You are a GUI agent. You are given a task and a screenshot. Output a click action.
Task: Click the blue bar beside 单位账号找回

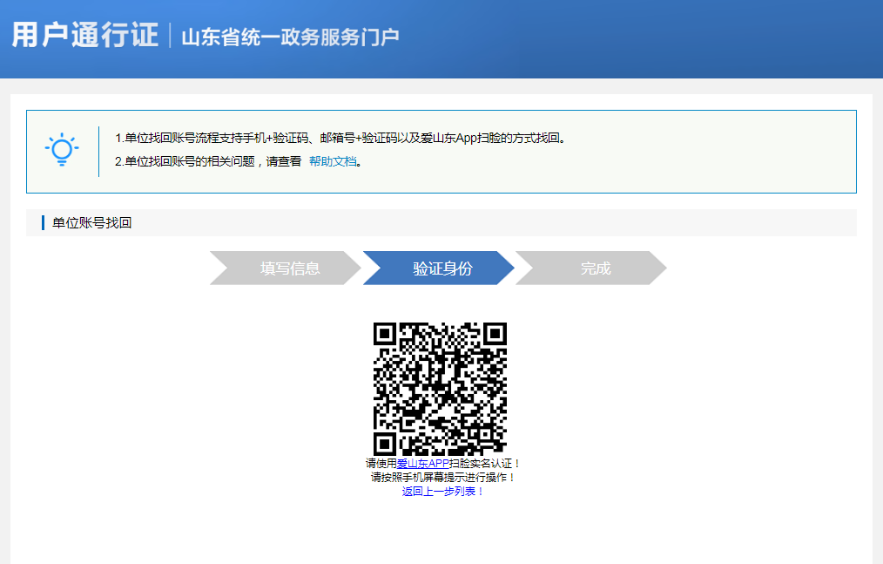pyautogui.click(x=43, y=223)
